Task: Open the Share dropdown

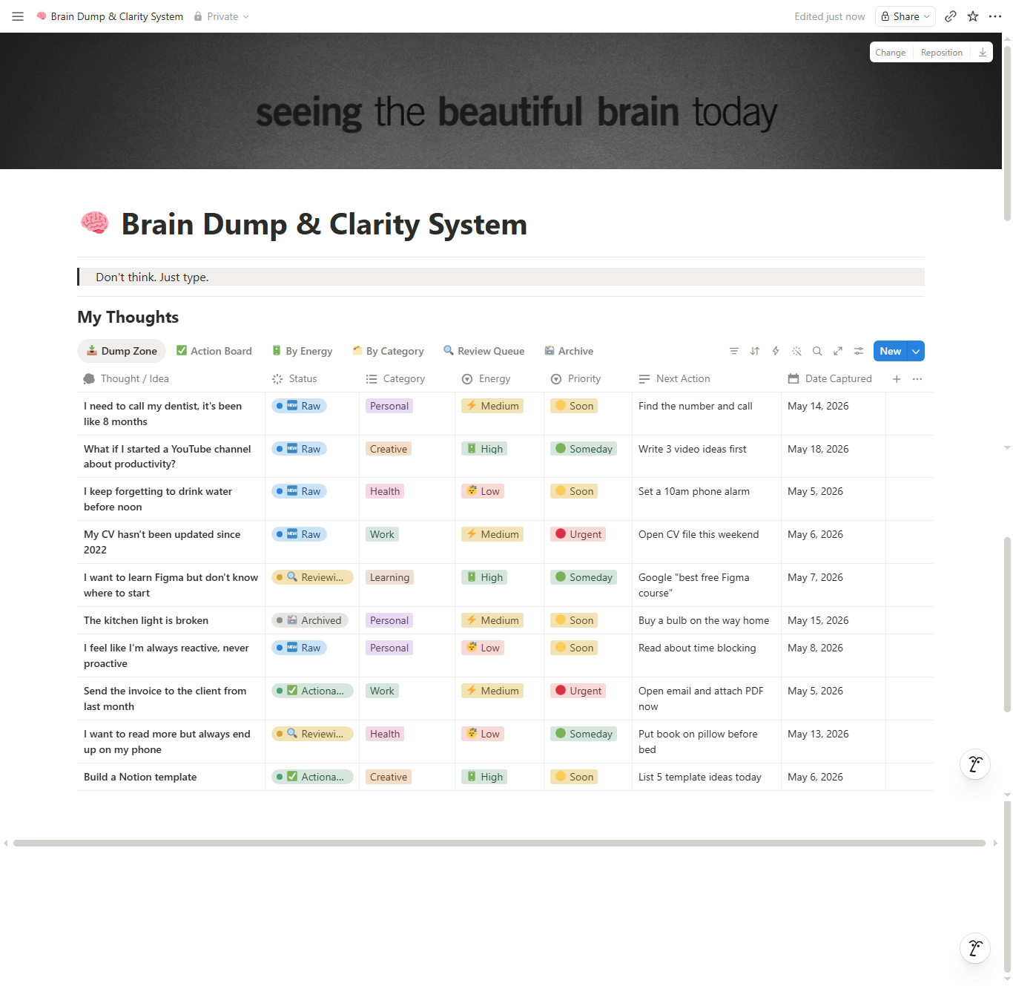Action: [x=905, y=16]
